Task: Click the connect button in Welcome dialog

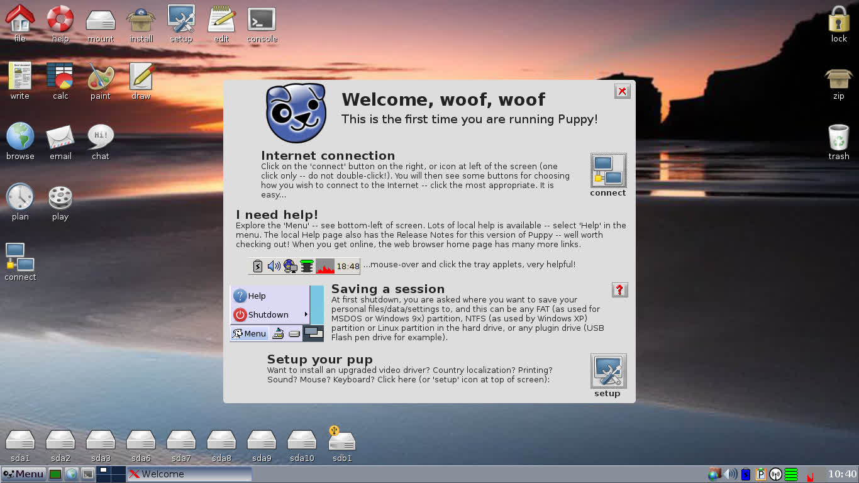Action: coord(608,170)
